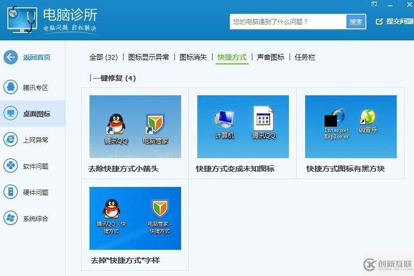This screenshot has width=414, height=276.
Task: Open the 上网异常 browser sidebar icon
Action: [x=10, y=139]
